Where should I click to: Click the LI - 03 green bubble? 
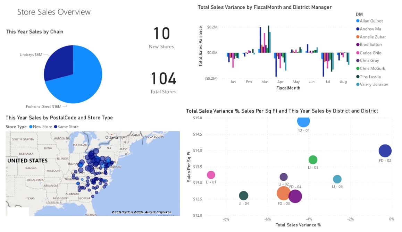point(313,160)
